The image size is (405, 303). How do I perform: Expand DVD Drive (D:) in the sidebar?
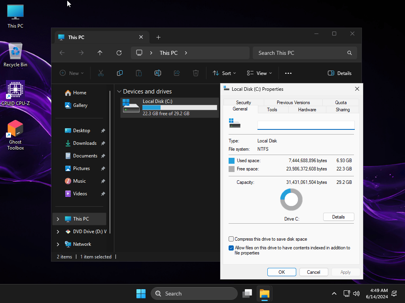(x=58, y=232)
